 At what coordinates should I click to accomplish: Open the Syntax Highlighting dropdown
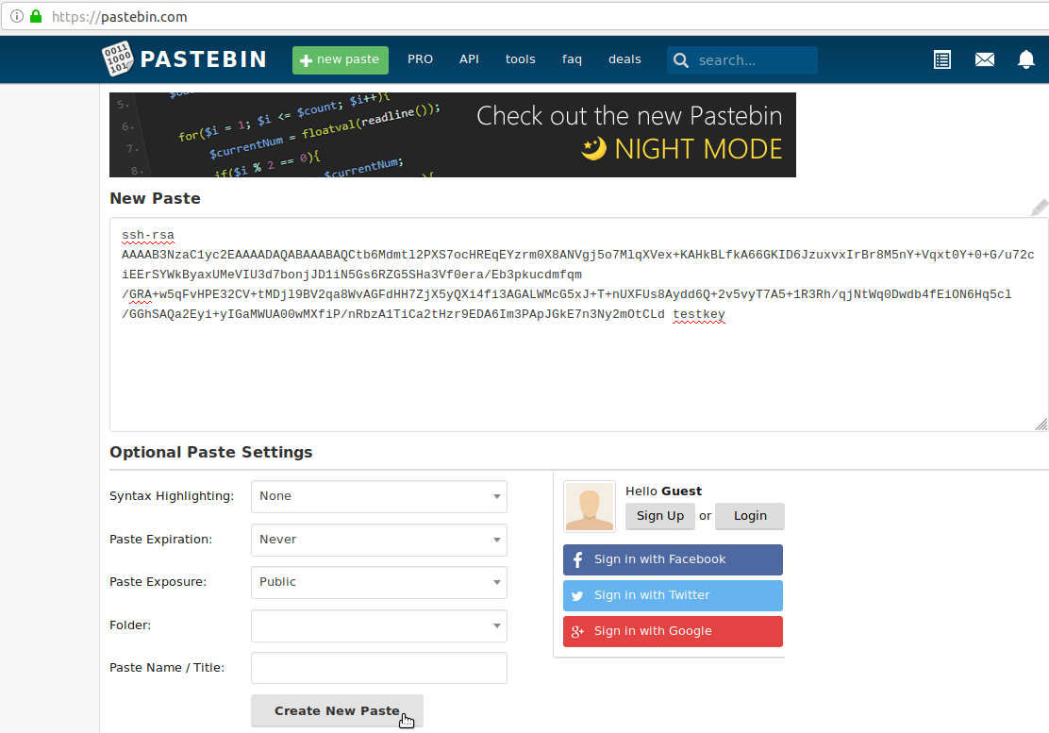click(378, 496)
